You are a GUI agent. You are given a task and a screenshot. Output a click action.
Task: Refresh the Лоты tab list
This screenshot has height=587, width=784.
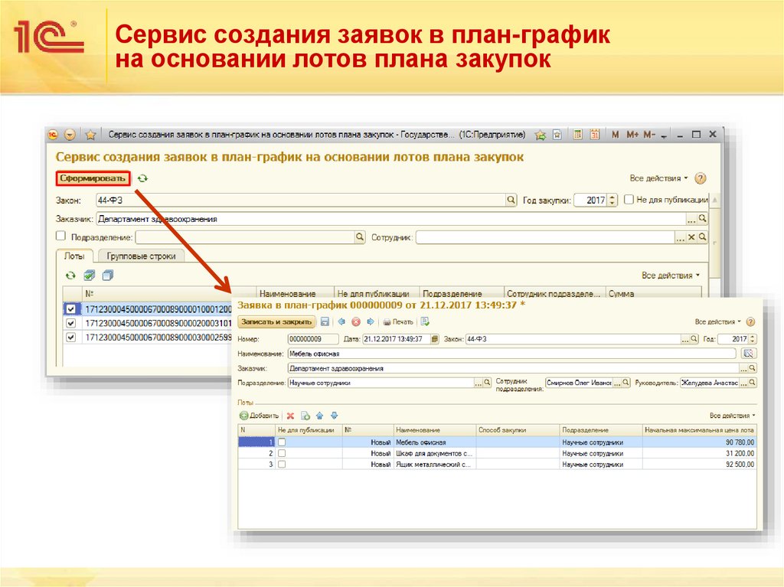point(71,276)
